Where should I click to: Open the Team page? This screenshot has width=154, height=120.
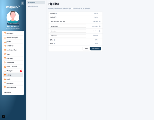point(13,54)
